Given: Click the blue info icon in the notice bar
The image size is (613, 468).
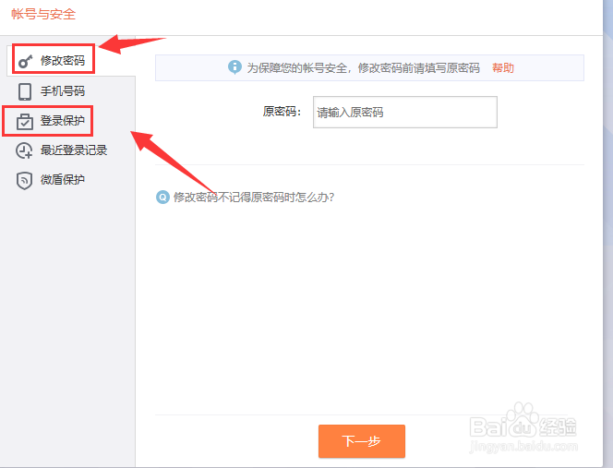Looking at the screenshot, I should [x=234, y=67].
